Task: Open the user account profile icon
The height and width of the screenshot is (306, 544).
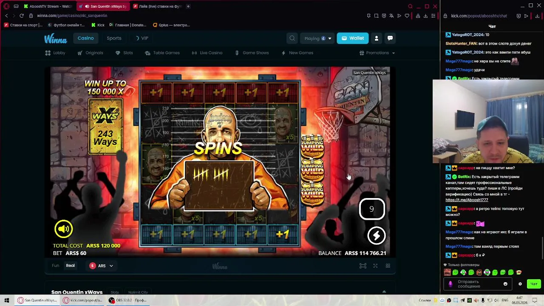Action: [x=376, y=38]
